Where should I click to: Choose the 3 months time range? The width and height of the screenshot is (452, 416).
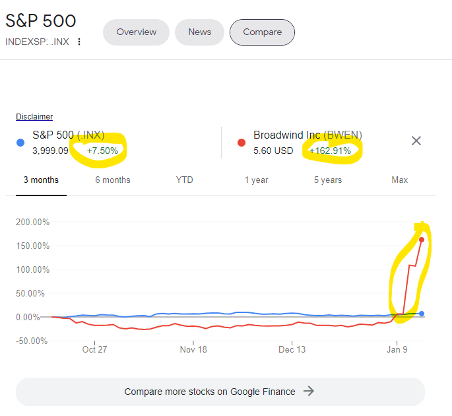pos(41,180)
